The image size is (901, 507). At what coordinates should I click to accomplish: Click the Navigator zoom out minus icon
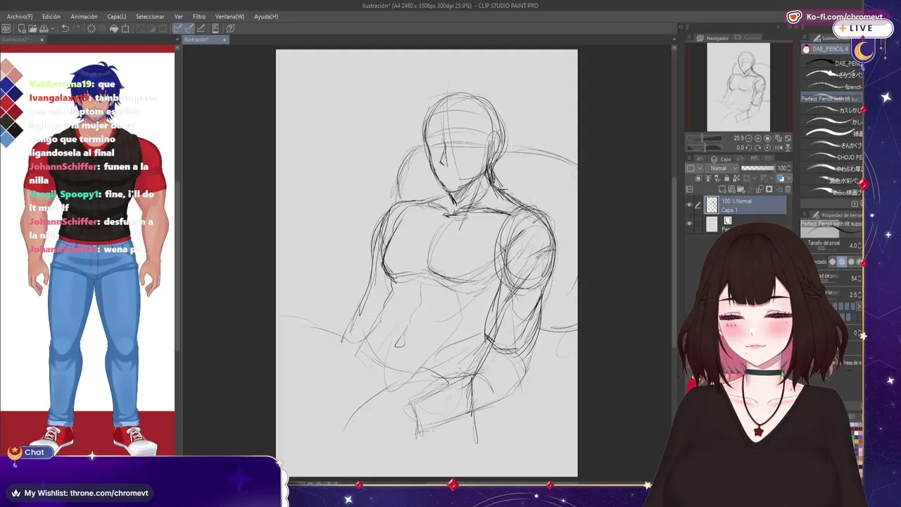[x=748, y=139]
